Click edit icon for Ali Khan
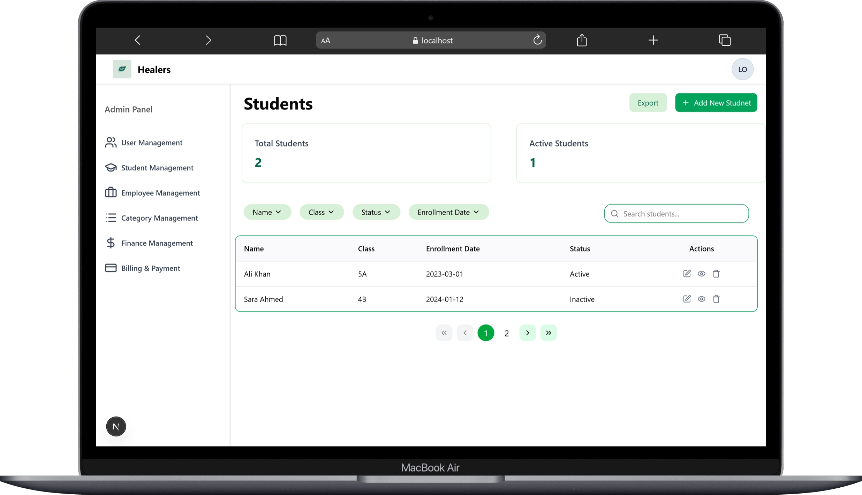Image resolution: width=862 pixels, height=495 pixels. click(x=687, y=274)
